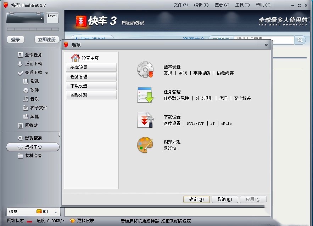Open the 设置主页 home icon in the dialog
Viewport: 313px width, 226px height.
pos(75,57)
